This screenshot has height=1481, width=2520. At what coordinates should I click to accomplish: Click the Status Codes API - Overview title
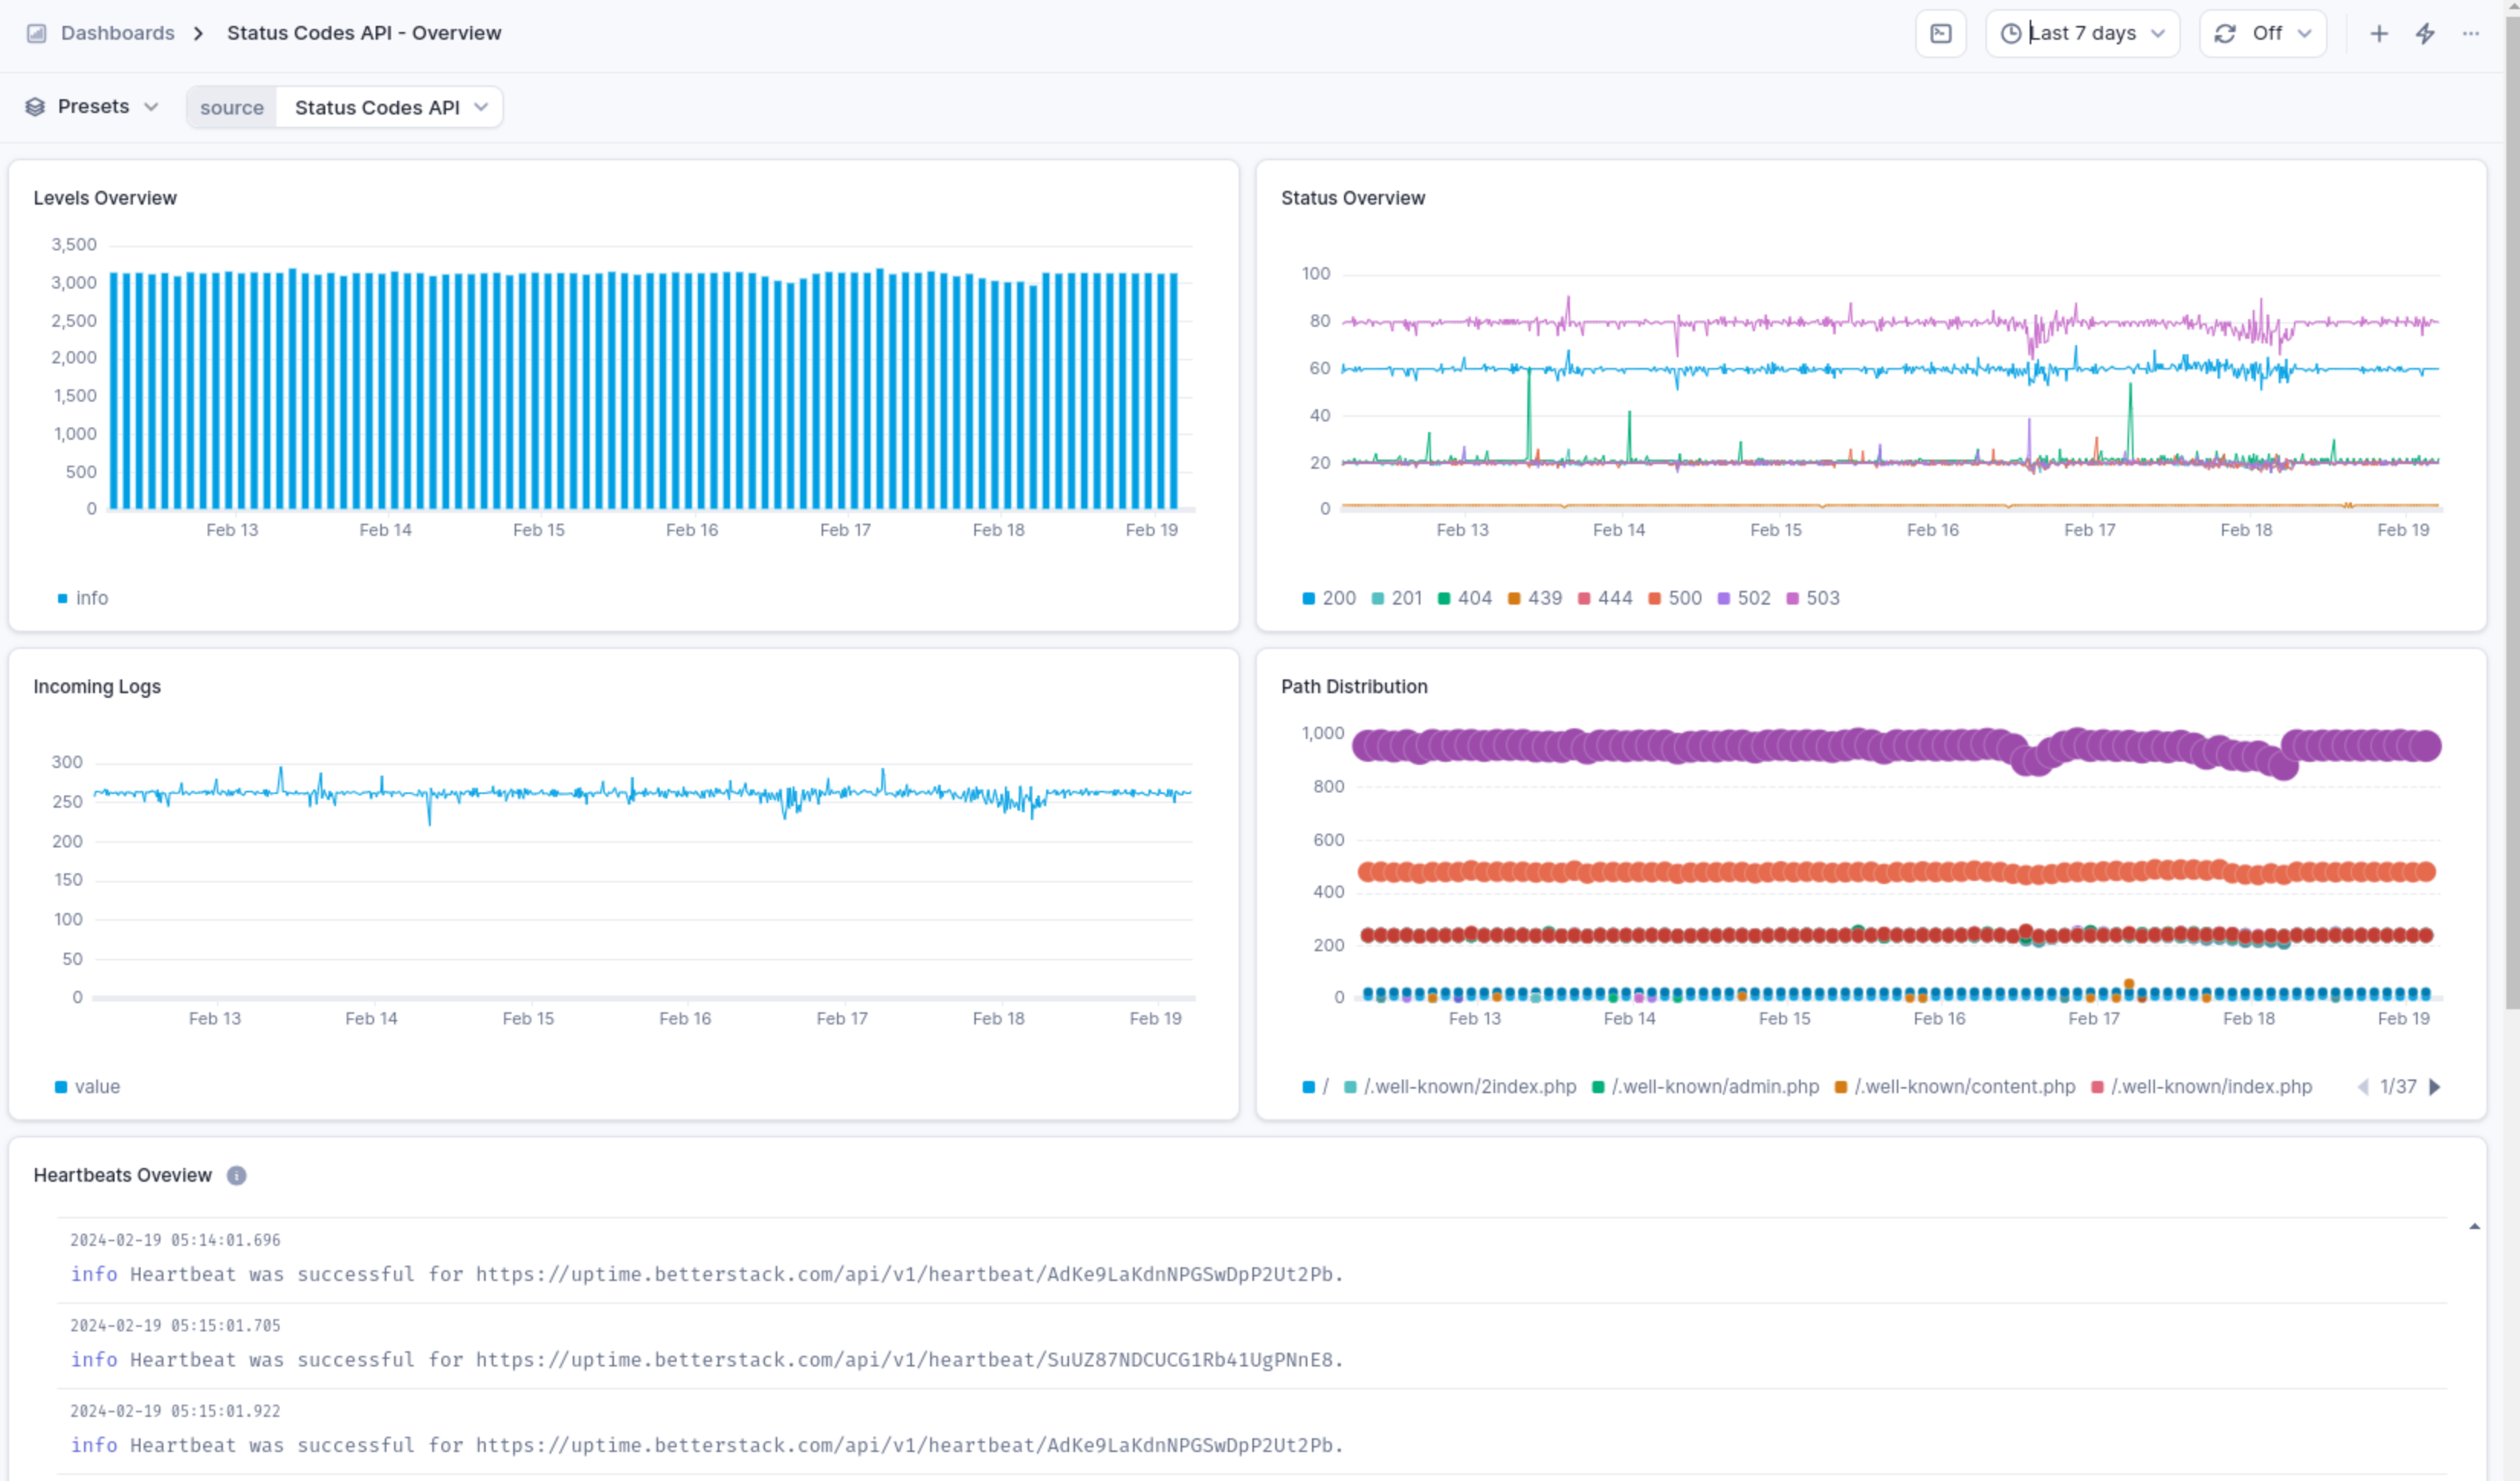pos(364,33)
